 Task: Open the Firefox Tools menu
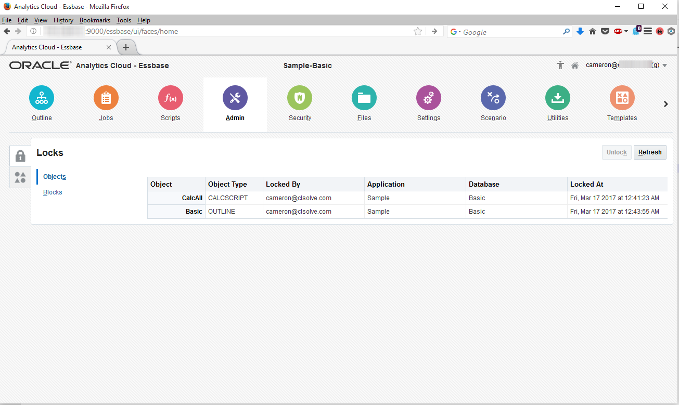tap(124, 20)
